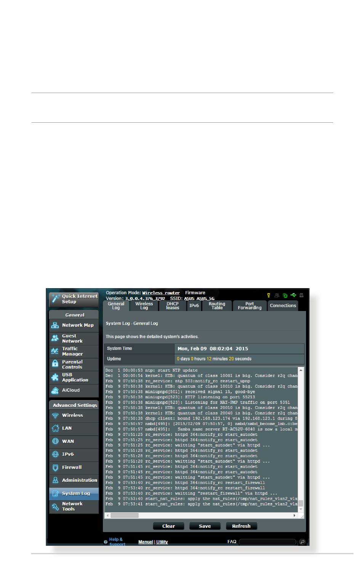Click into the FAQ search field
The height and width of the screenshot is (566, 362).
[268, 542]
